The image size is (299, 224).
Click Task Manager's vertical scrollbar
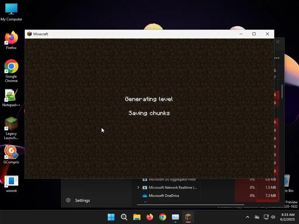(282, 92)
